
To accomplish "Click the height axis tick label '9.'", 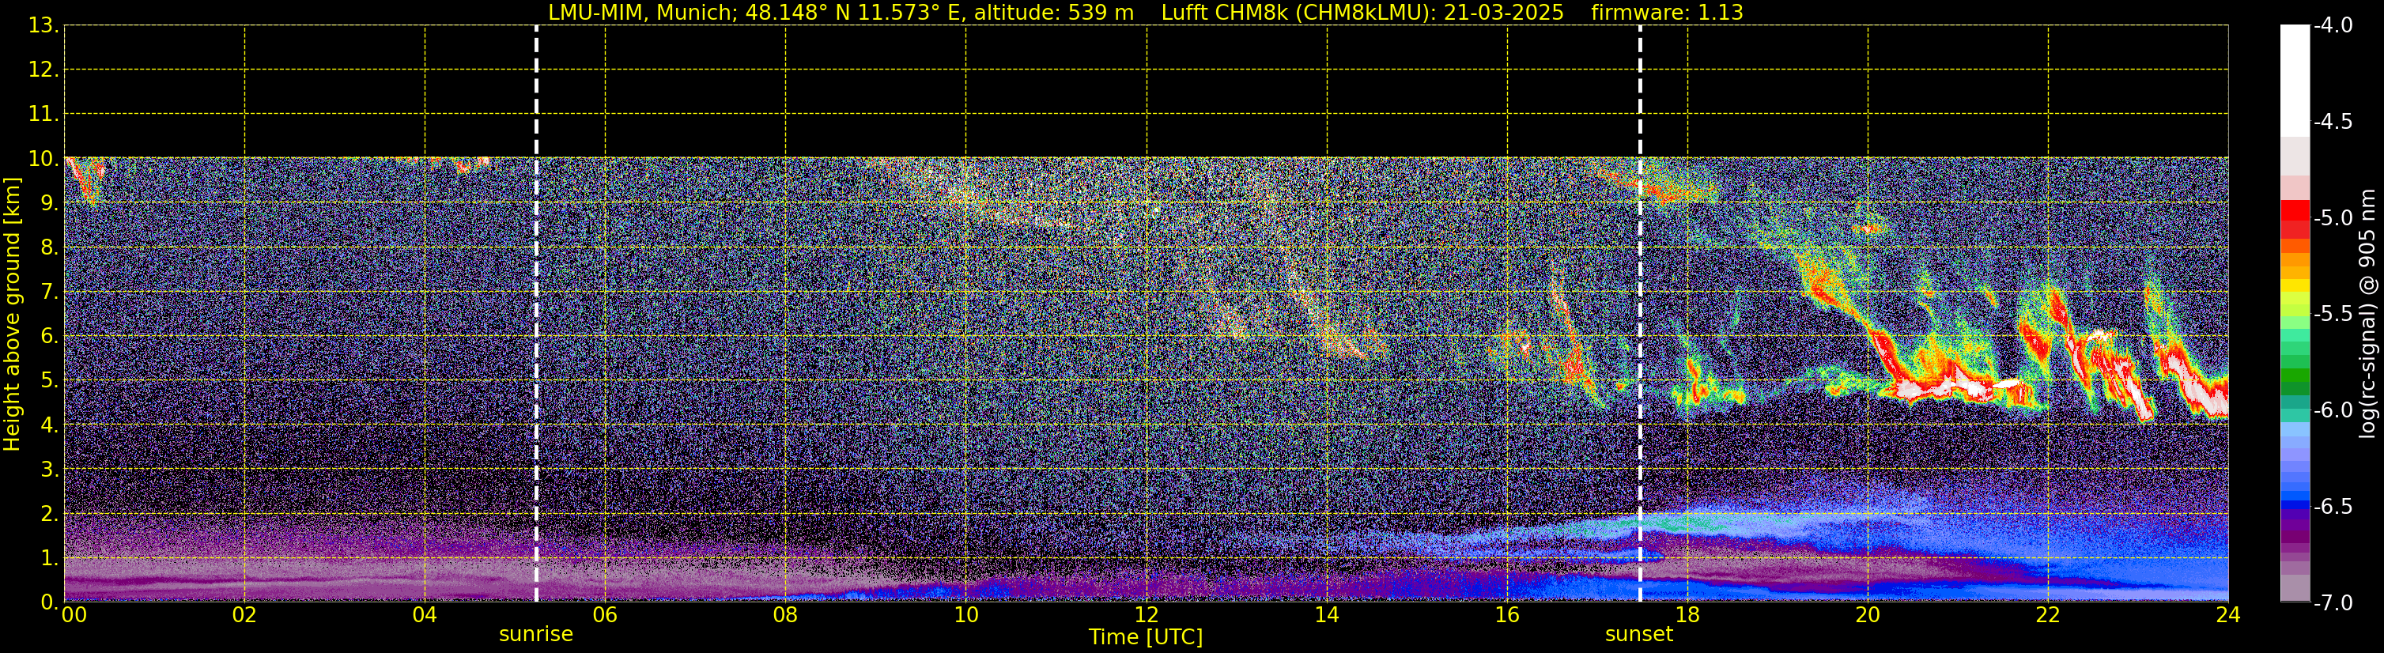I will [49, 203].
